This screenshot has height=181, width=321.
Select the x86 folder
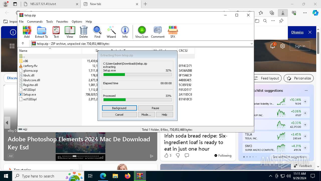pos(26,61)
